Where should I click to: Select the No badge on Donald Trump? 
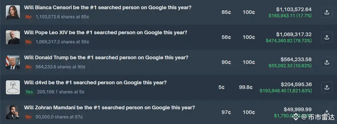pos(28,67)
